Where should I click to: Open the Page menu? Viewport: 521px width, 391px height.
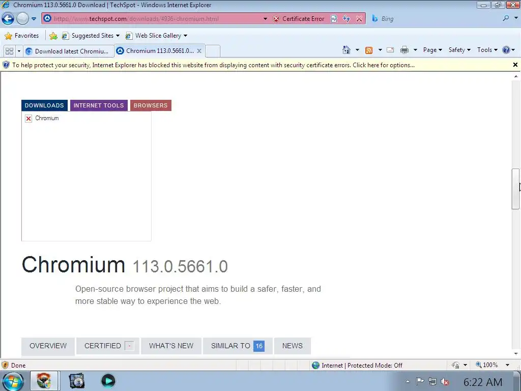click(432, 50)
